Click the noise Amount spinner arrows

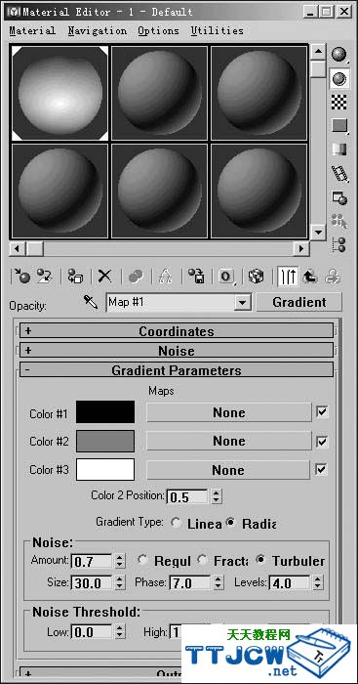pyautogui.click(x=120, y=561)
